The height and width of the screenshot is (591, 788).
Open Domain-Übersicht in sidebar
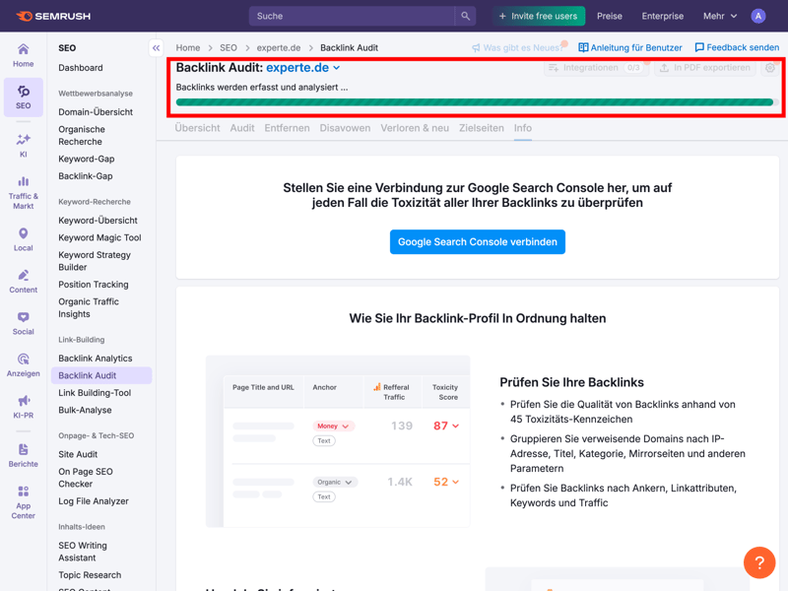coord(96,112)
